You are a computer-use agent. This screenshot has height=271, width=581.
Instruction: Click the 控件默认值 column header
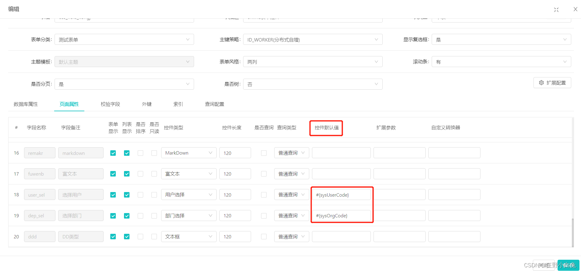point(327,128)
